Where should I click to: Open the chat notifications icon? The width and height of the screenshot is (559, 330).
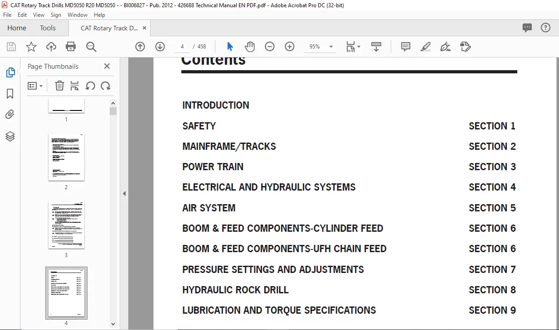click(x=527, y=28)
